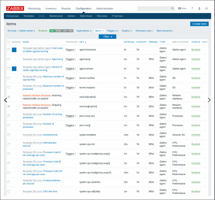Switch to Maintenance submenu
This screenshot has height=200, width=215.
(56, 16)
